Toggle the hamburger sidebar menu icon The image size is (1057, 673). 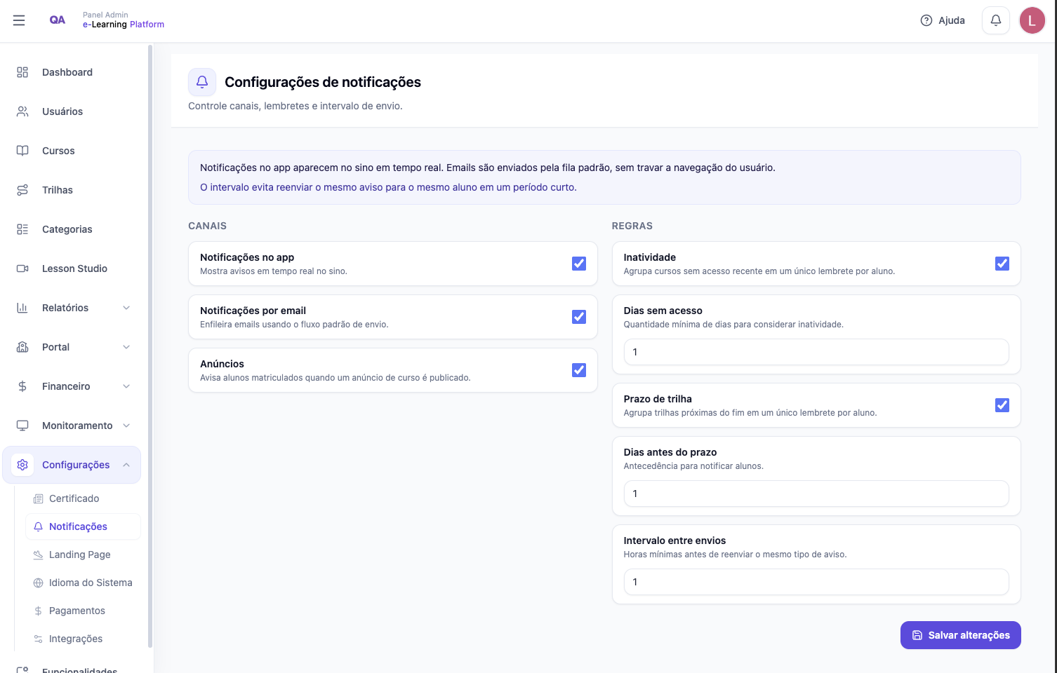click(x=19, y=20)
